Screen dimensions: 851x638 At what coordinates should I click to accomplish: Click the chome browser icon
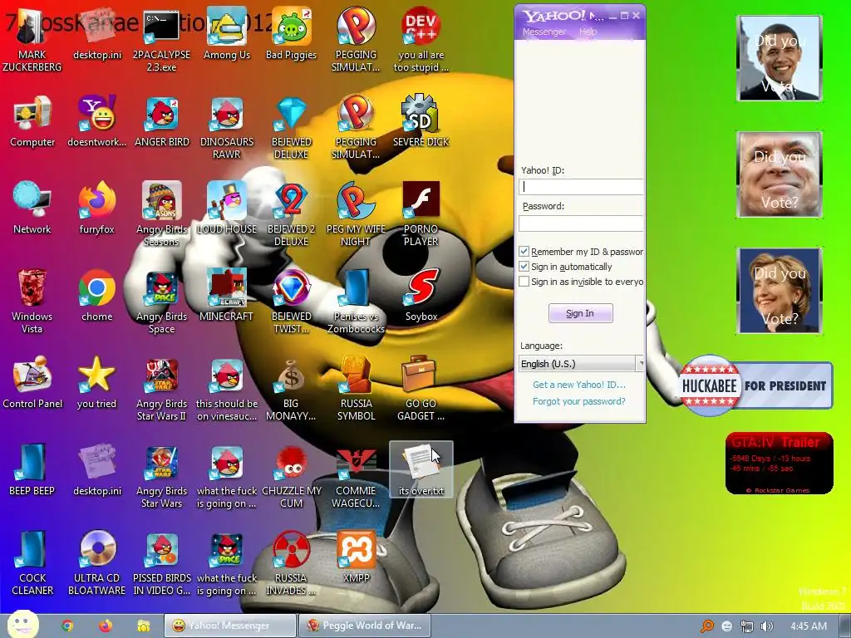coord(97,296)
